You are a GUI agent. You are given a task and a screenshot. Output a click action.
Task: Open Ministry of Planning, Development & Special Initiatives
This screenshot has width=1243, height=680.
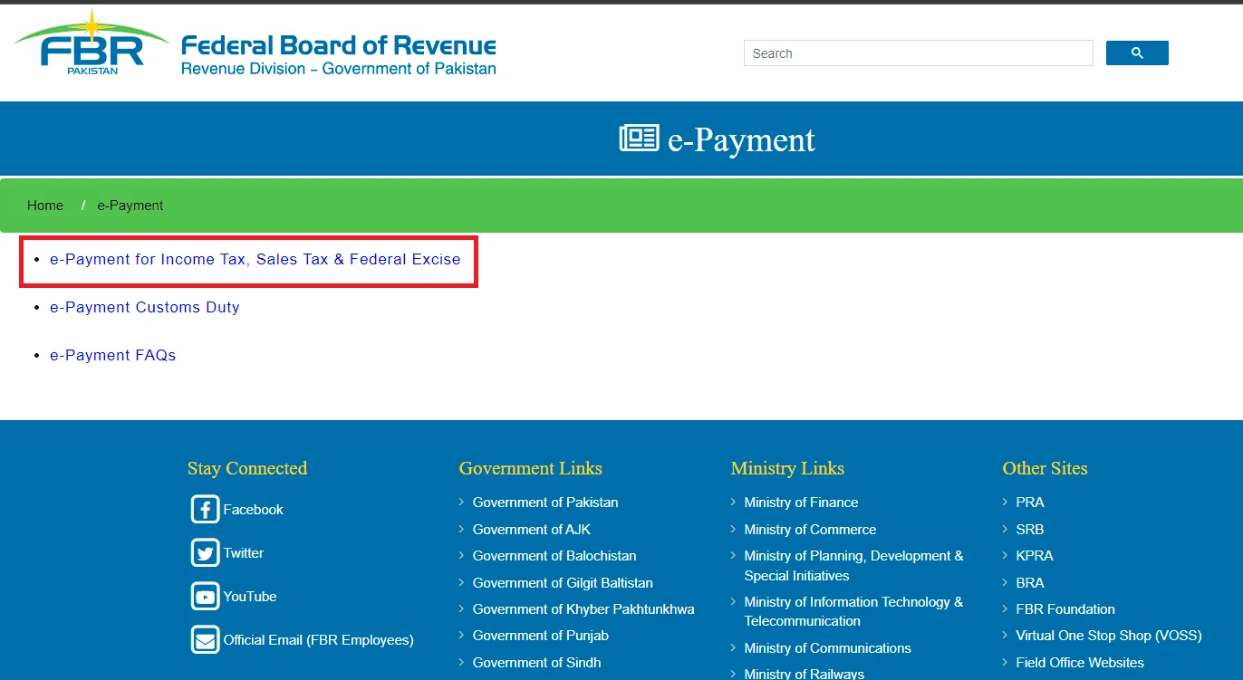click(x=854, y=566)
